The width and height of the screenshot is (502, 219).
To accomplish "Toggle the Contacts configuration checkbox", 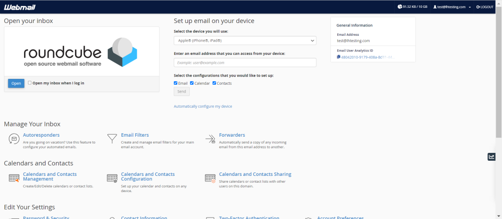I will click(x=214, y=83).
